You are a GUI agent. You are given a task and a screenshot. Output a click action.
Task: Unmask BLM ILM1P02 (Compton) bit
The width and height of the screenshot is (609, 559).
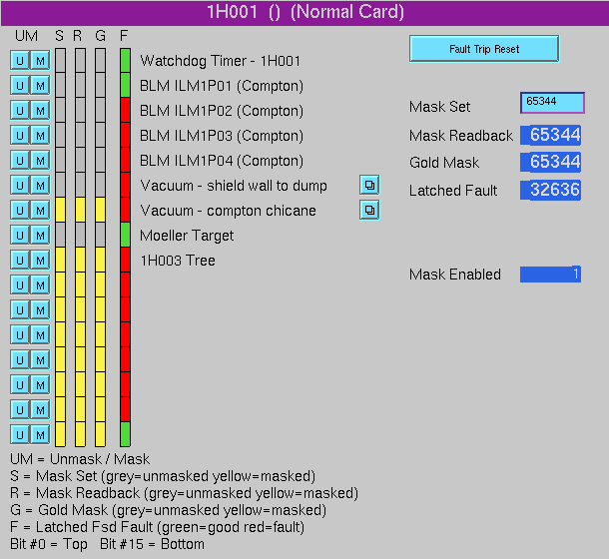coord(20,111)
